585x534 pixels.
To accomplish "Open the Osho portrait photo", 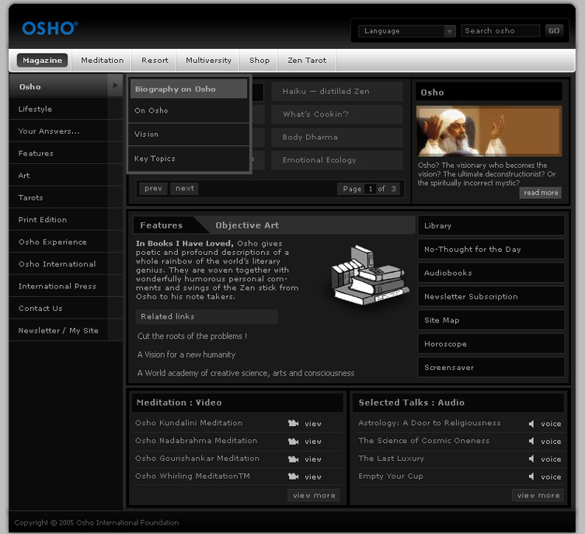I will [489, 131].
